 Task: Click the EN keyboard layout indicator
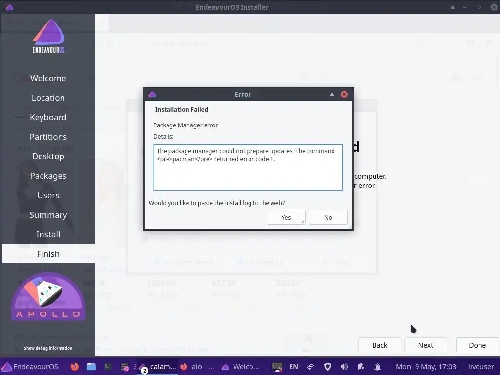point(293,367)
